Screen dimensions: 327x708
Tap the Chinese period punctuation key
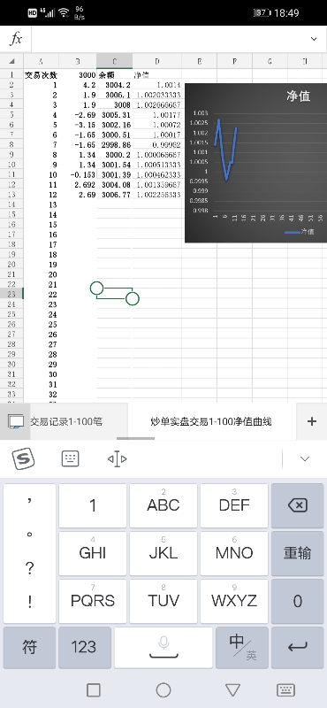pyautogui.click(x=29, y=535)
